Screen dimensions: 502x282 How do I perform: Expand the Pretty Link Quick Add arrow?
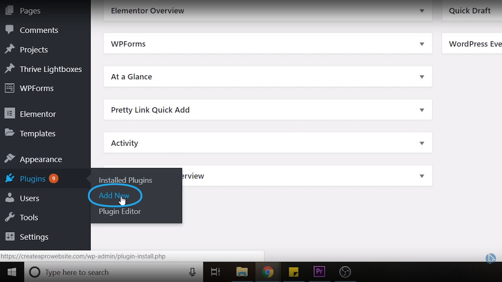tap(422, 110)
